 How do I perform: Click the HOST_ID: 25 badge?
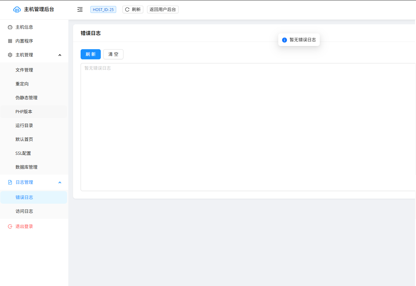(103, 9)
